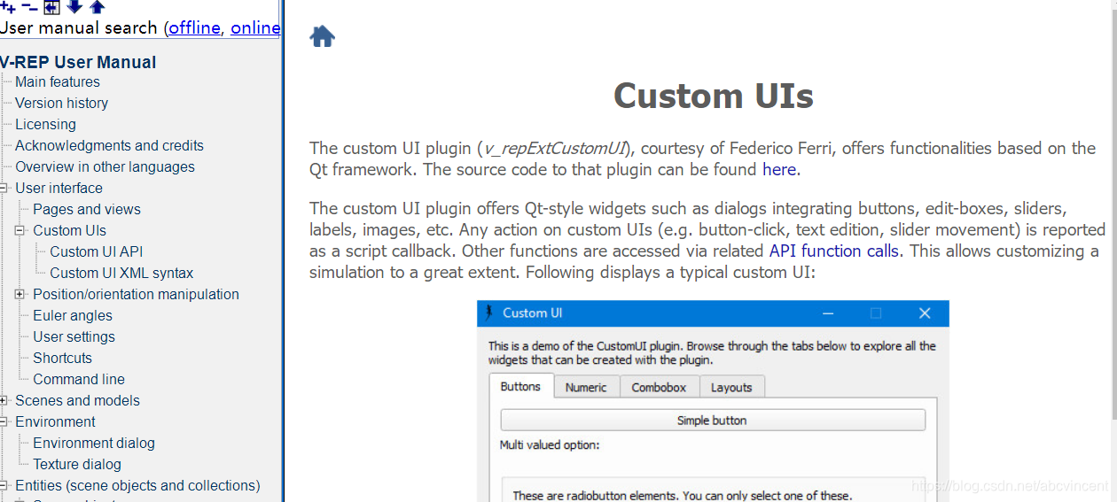Image resolution: width=1117 pixels, height=502 pixels.
Task: Expand the Position/orientation manipulation node
Action: pos(20,294)
